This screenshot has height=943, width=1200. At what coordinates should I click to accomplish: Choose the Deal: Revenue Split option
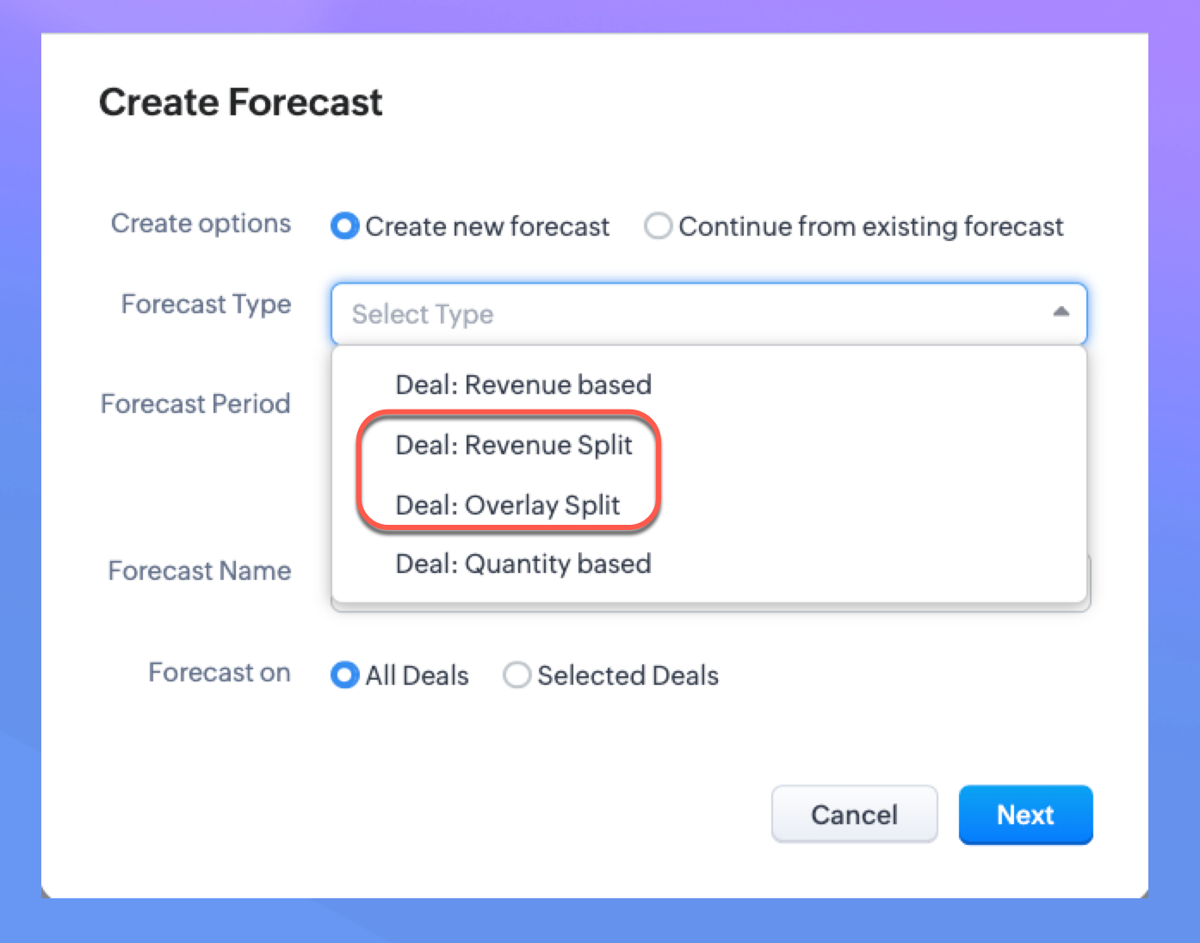point(513,445)
